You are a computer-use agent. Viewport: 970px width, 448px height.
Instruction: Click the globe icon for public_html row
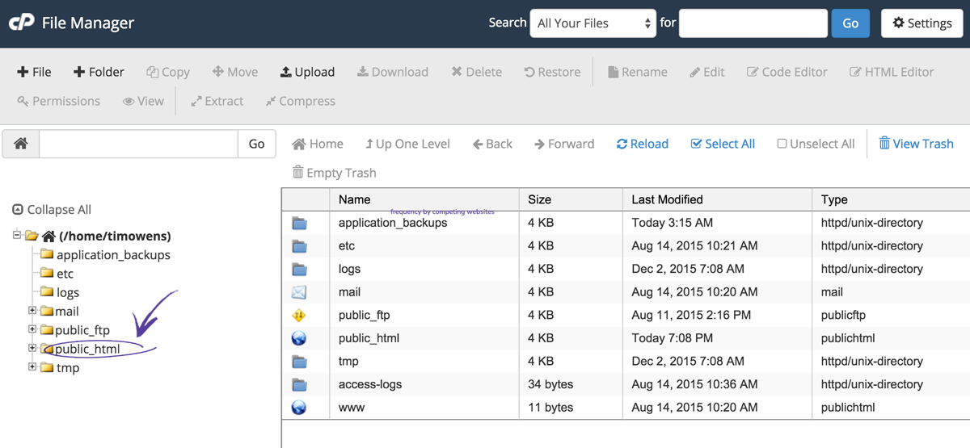[299, 338]
